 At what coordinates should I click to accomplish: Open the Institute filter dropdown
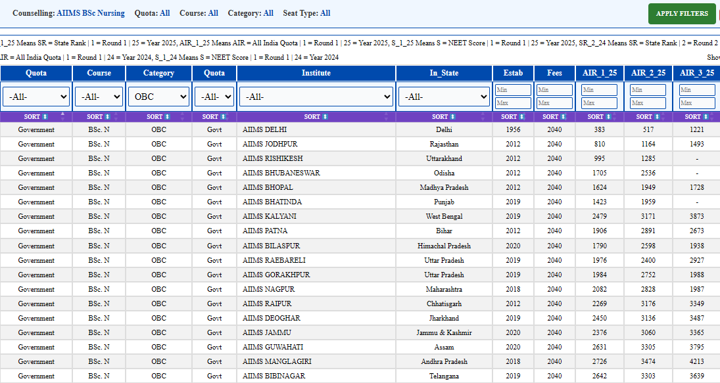(x=316, y=97)
